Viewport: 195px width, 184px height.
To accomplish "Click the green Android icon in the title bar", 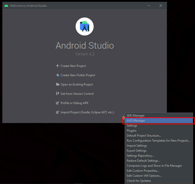I will 6,6.
